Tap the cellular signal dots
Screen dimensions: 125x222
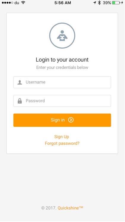point(7,3)
